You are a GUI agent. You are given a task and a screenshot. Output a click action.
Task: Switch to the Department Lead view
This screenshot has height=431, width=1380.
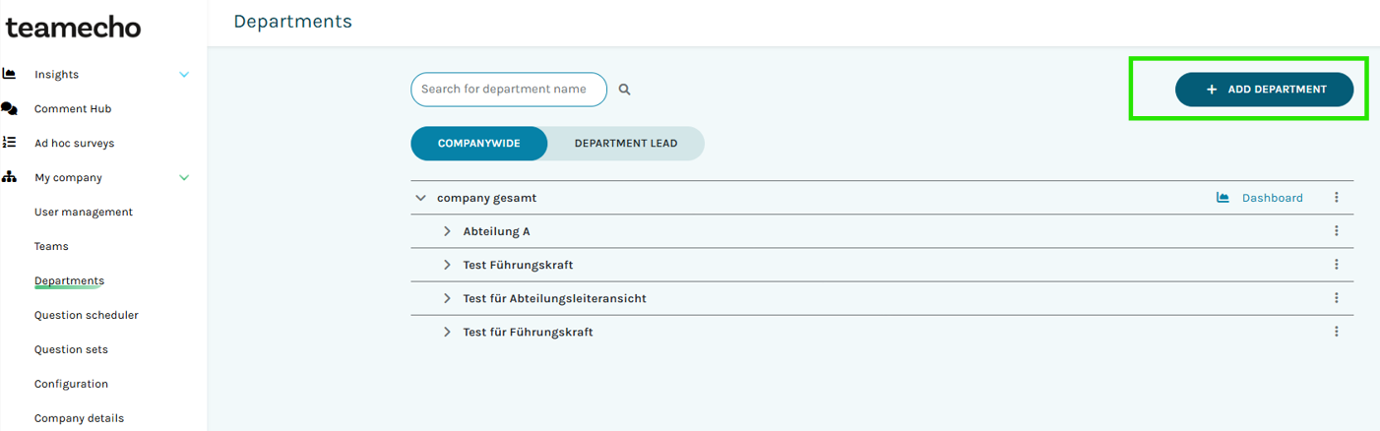[626, 144]
